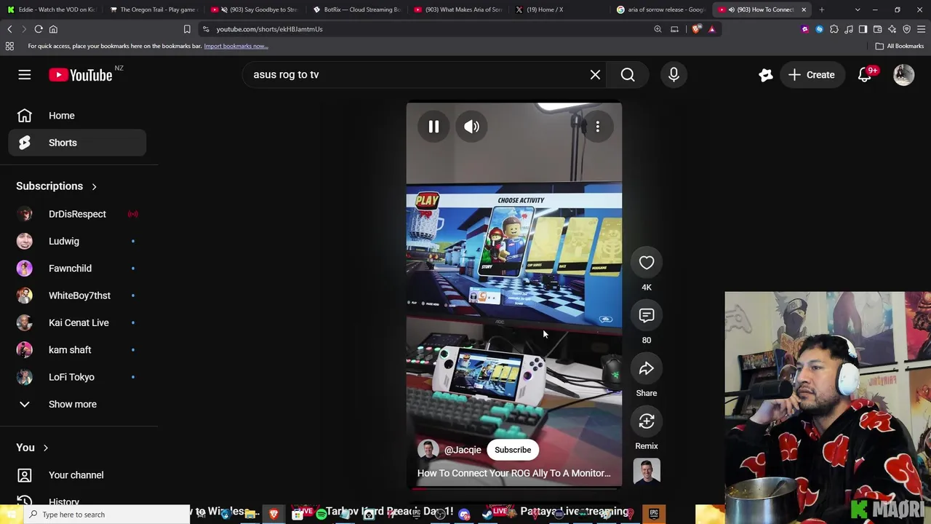The width and height of the screenshot is (931, 524).
Task: Open the YouTube notifications bell
Action: click(x=865, y=75)
